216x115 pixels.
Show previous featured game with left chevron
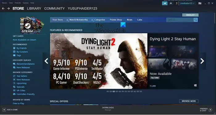pos(46,61)
